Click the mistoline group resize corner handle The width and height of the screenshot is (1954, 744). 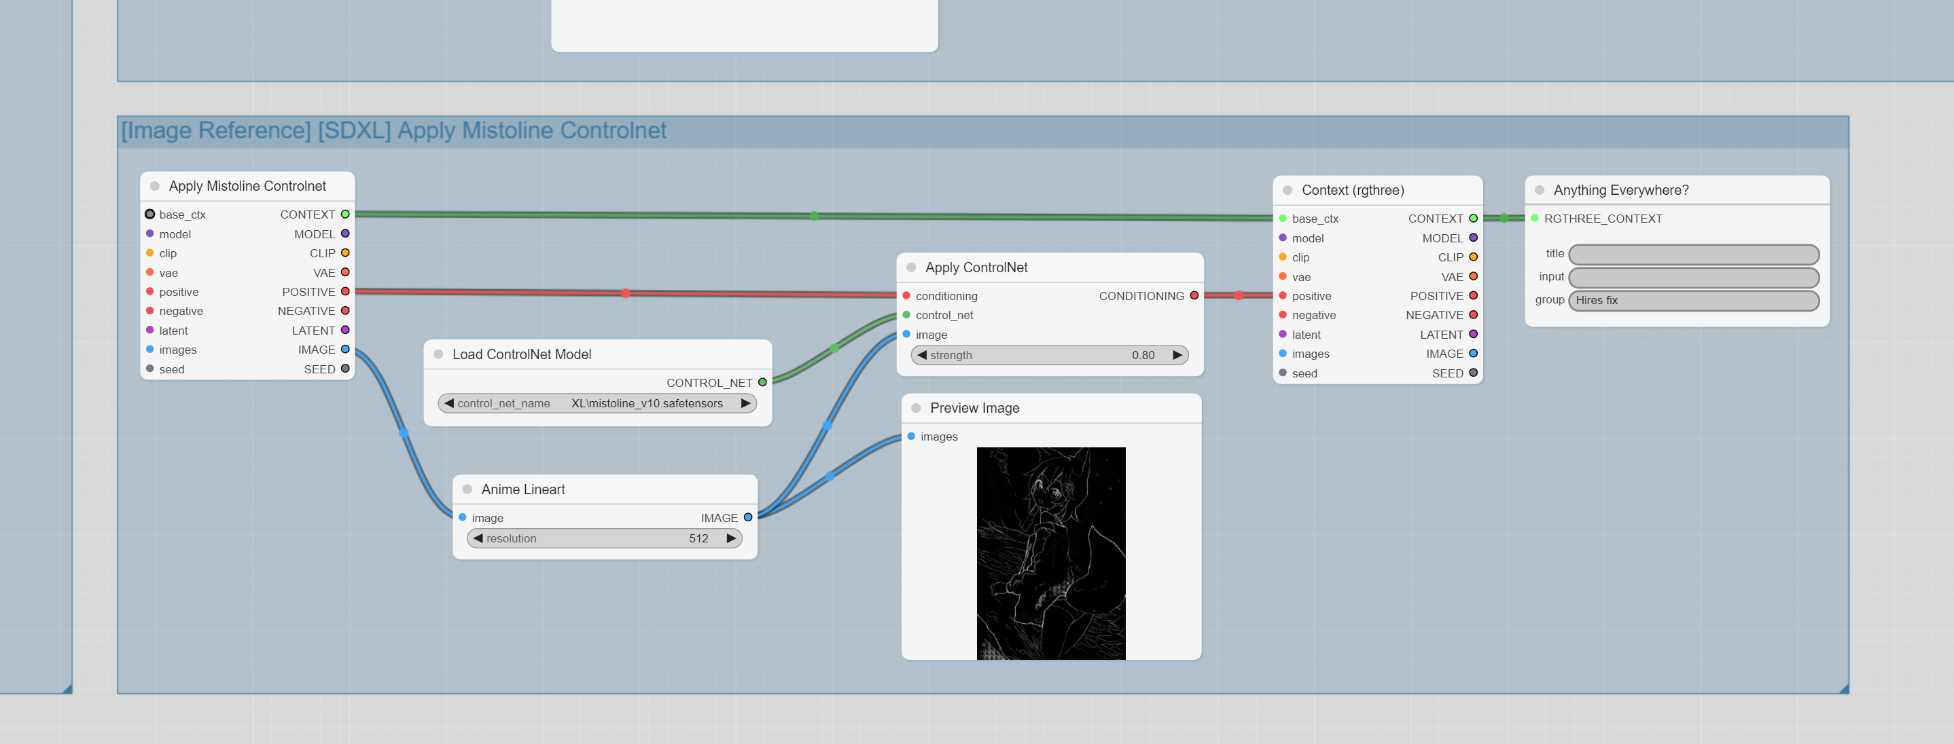pos(1843,688)
